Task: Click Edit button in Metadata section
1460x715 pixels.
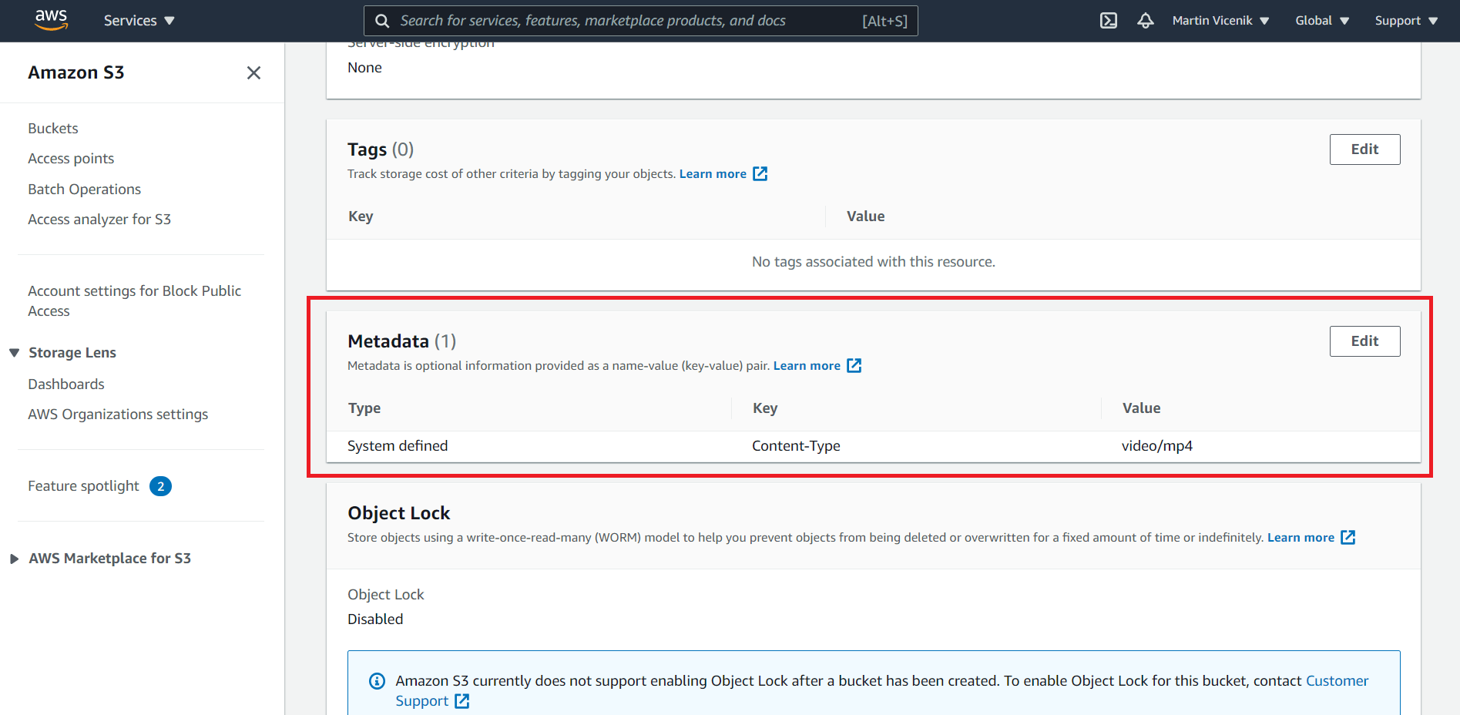Action: click(1364, 341)
